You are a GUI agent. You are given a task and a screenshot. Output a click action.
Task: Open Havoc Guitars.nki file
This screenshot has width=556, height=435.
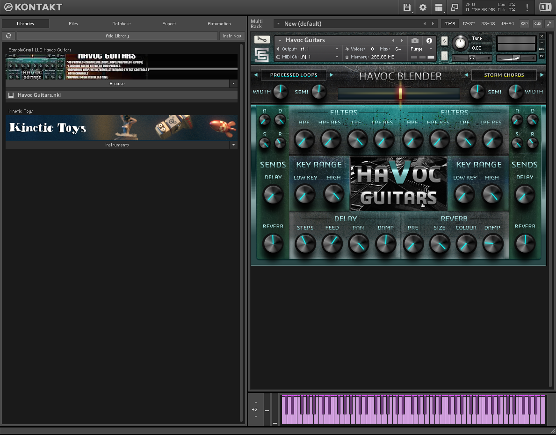[x=122, y=95]
